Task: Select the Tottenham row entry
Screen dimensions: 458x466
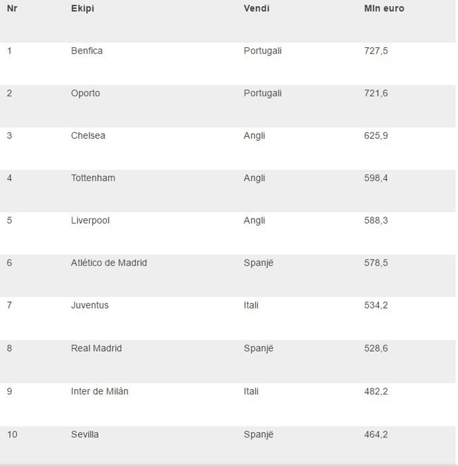Action: point(93,178)
